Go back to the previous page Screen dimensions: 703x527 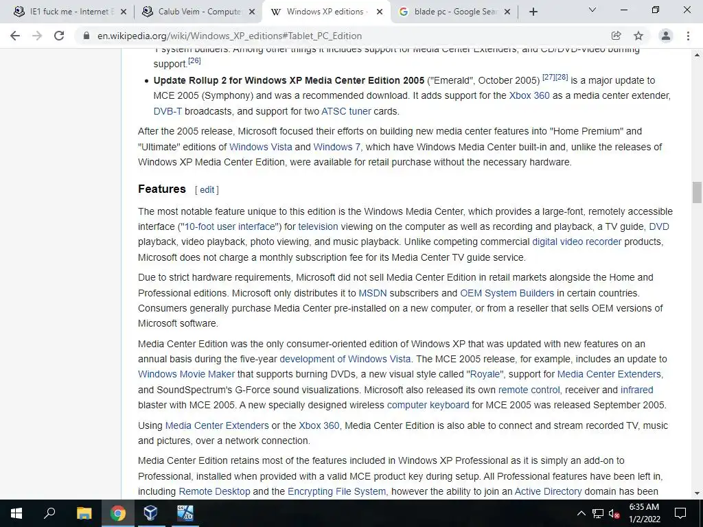(15, 36)
